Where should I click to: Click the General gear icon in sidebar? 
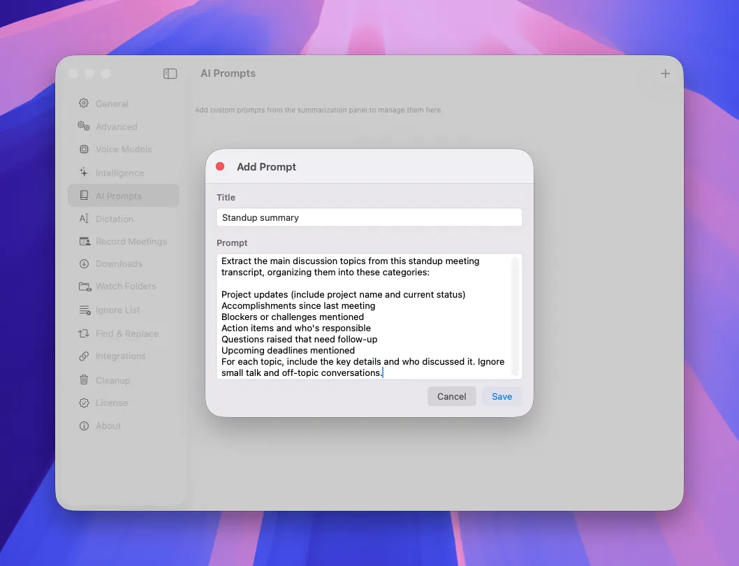click(84, 103)
